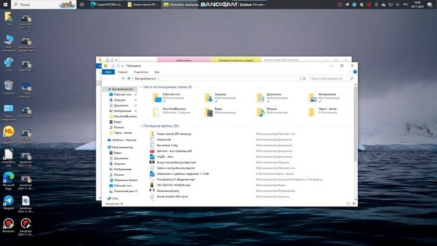Open Мой компьютер desktop icon
Viewport: 437px width, 246px height.
coord(8,43)
